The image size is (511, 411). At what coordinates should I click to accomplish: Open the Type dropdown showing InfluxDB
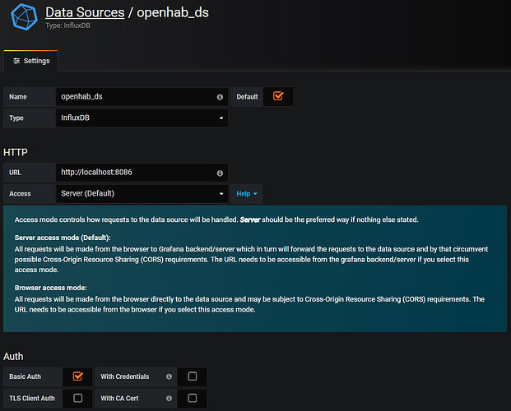142,118
